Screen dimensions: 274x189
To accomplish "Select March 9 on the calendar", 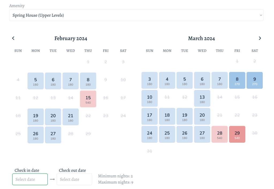I will click(254, 80).
